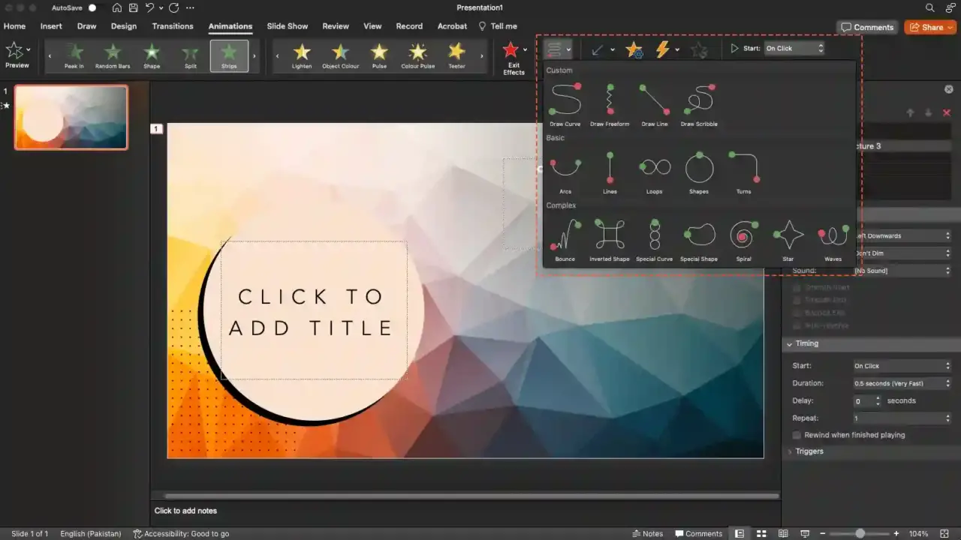Open the Slide Show menu tab

[288, 25]
